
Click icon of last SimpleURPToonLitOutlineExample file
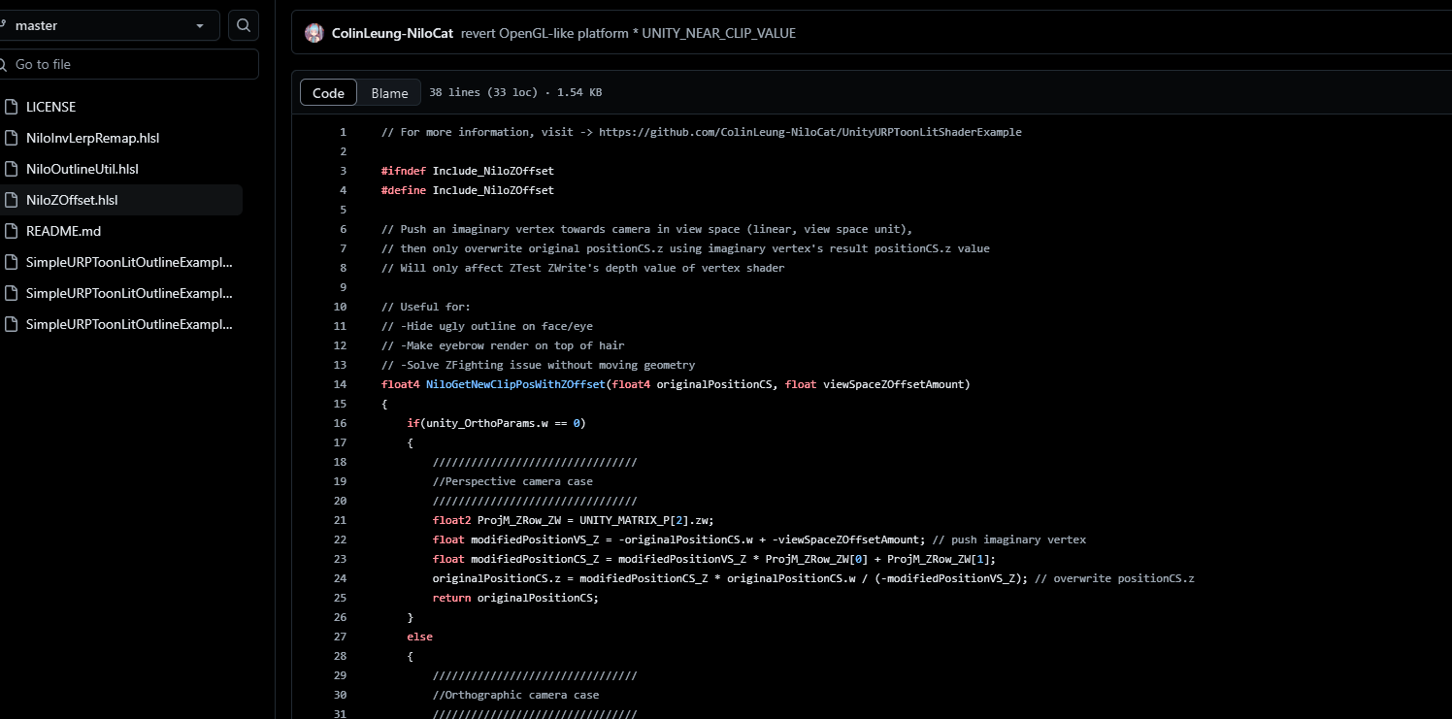(12, 324)
